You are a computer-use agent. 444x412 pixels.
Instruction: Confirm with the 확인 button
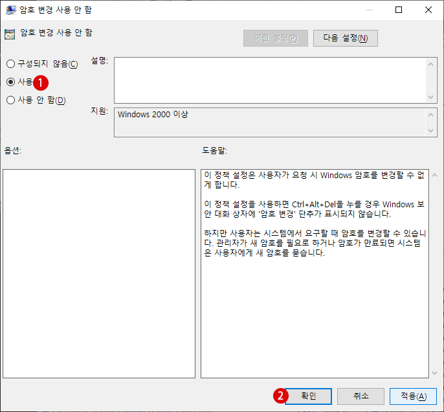308,396
